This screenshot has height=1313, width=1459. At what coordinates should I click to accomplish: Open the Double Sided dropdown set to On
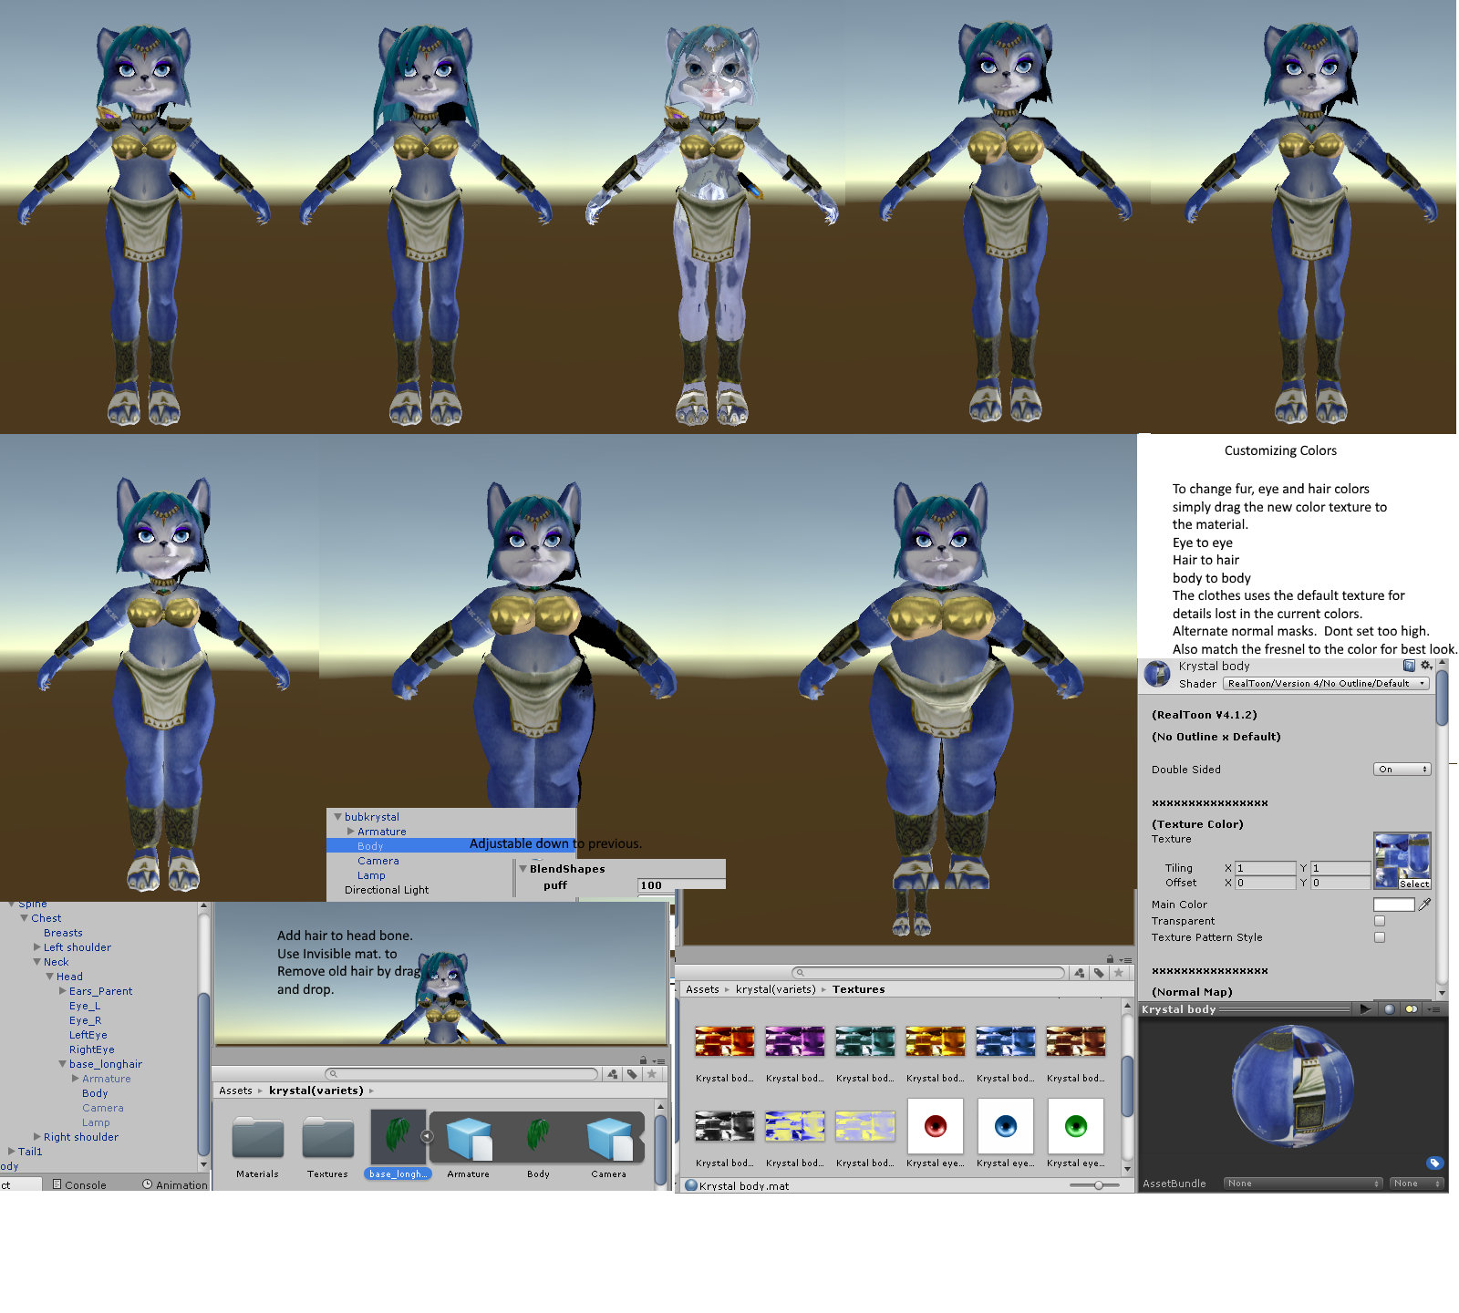[1402, 769]
